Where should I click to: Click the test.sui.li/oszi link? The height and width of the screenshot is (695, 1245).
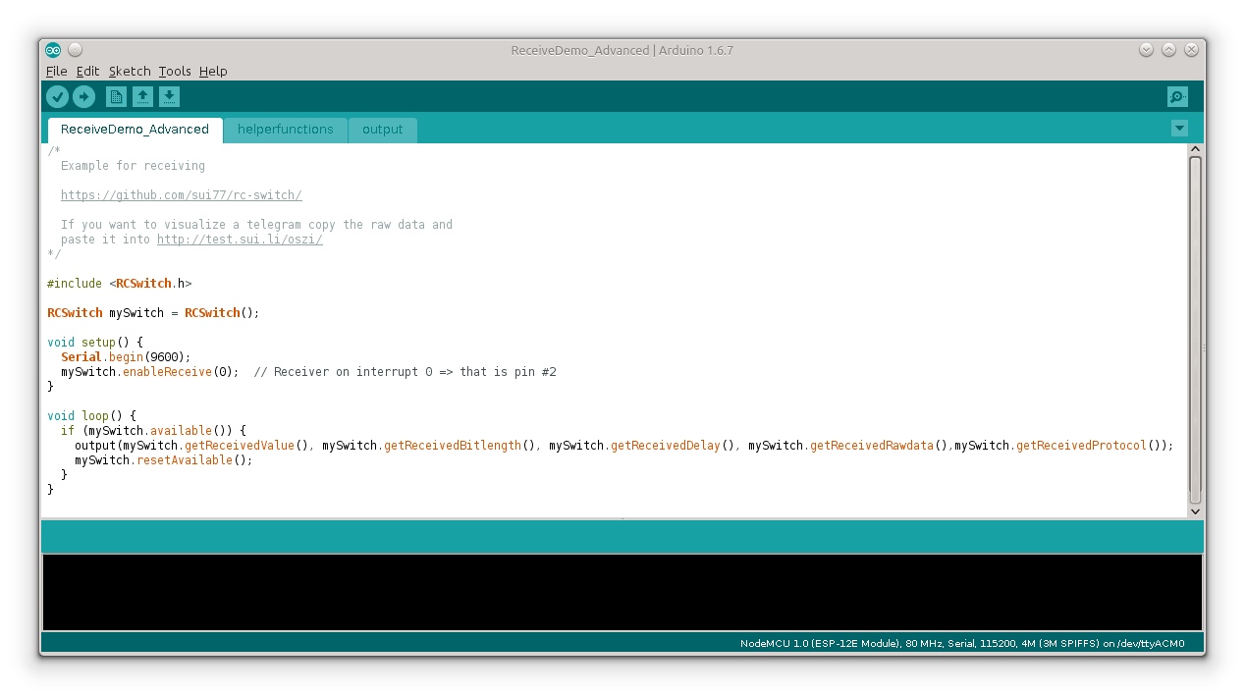coord(240,240)
